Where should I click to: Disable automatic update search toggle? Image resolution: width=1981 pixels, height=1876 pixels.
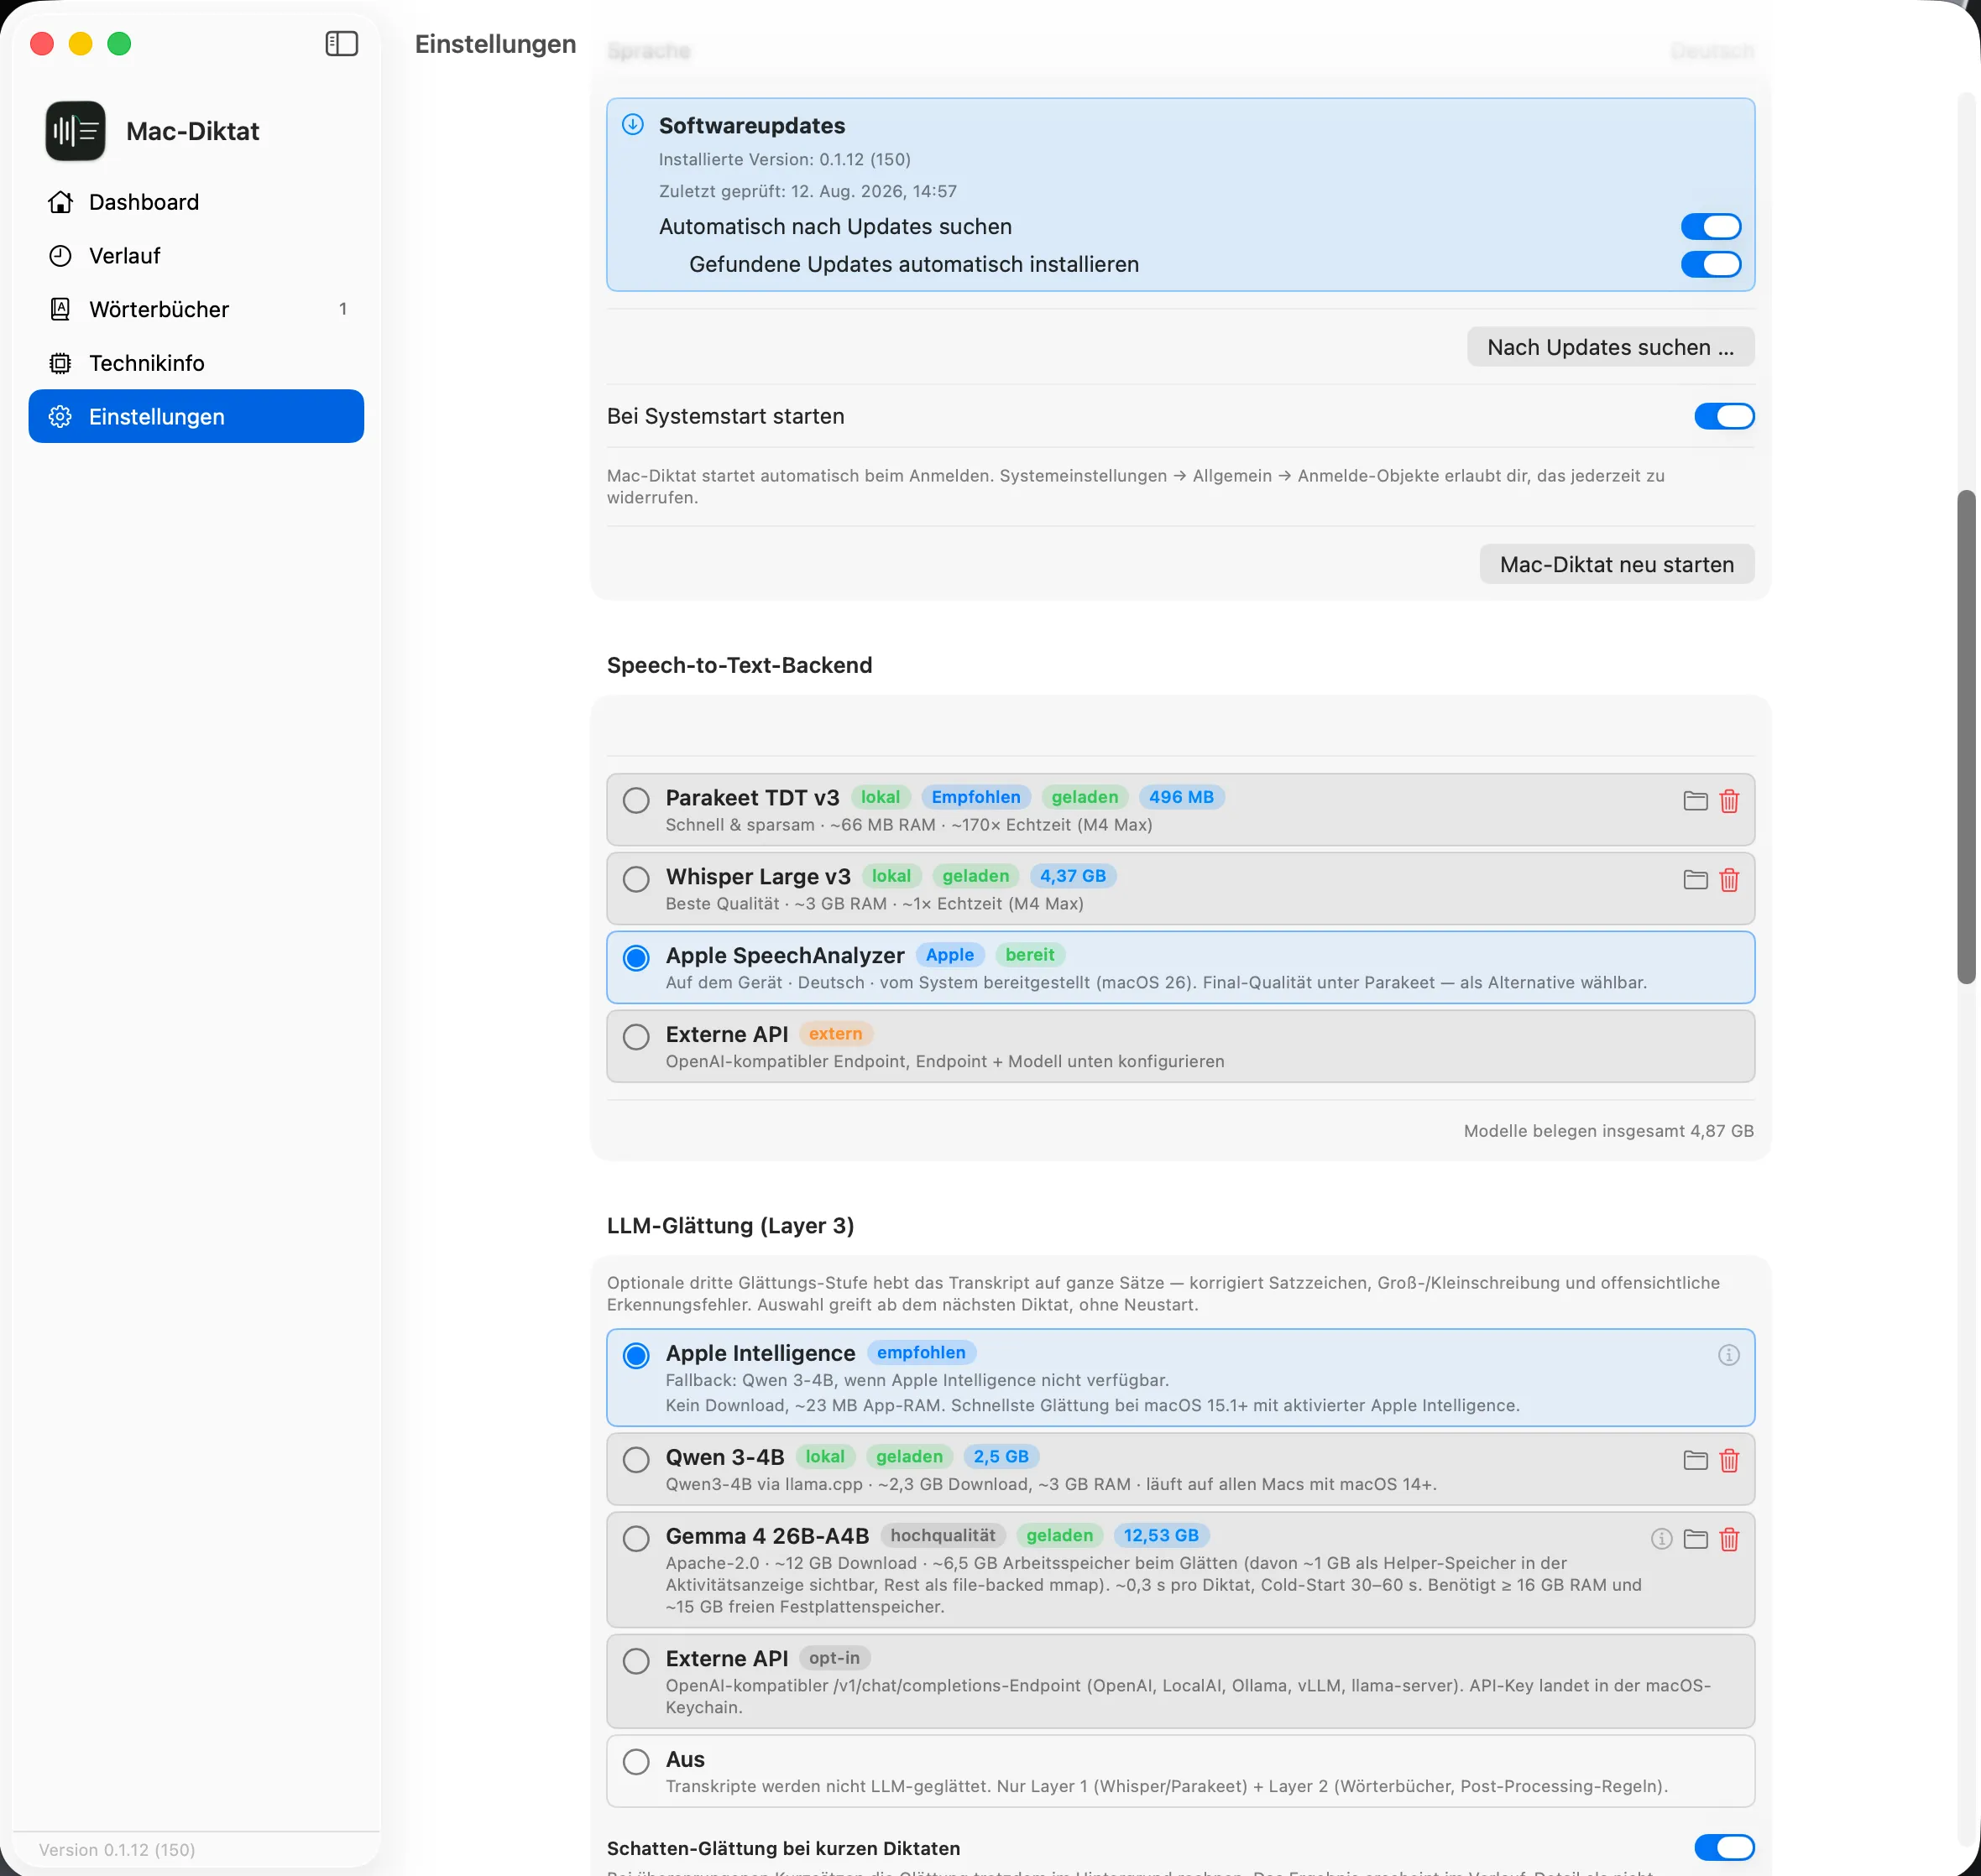pyautogui.click(x=1710, y=227)
